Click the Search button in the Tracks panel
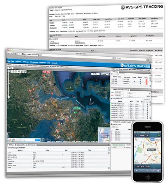The width and height of the screenshot is (167, 186). click(148, 96)
